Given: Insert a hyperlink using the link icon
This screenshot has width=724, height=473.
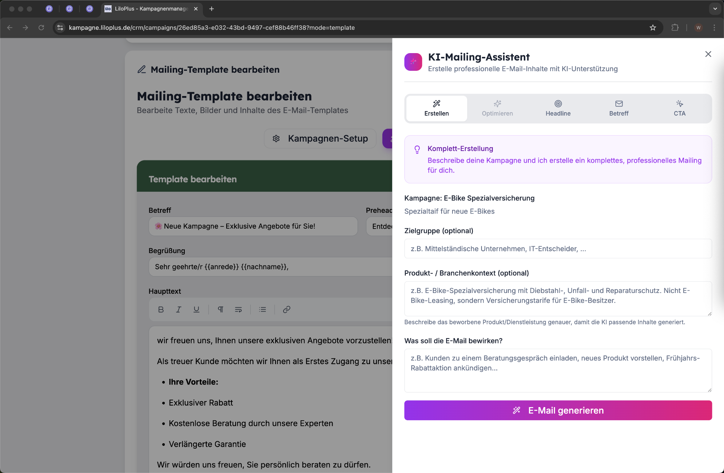Looking at the screenshot, I should (287, 309).
